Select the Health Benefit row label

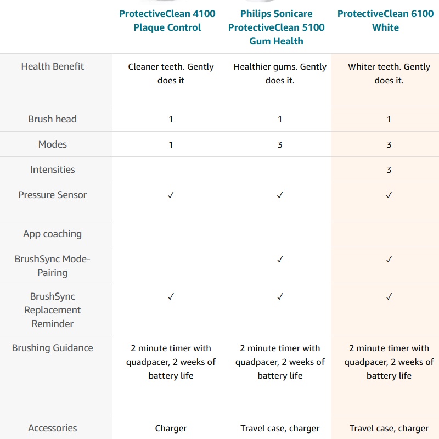53,66
